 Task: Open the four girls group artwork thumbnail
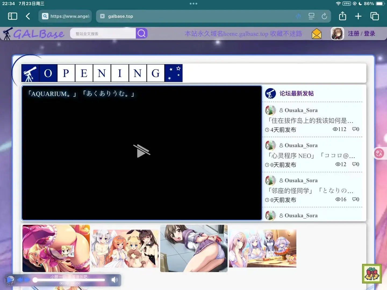125,248
